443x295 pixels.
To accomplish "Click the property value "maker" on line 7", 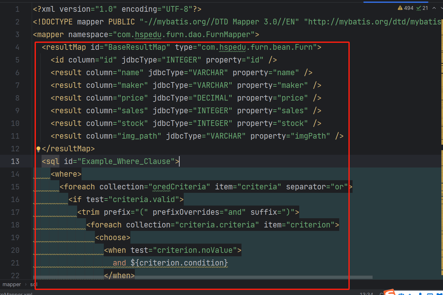I will click(x=293, y=85).
